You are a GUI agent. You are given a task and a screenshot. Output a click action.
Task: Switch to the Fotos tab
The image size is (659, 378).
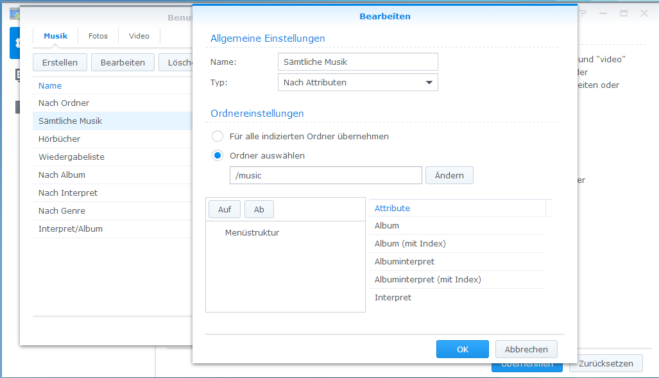point(98,36)
